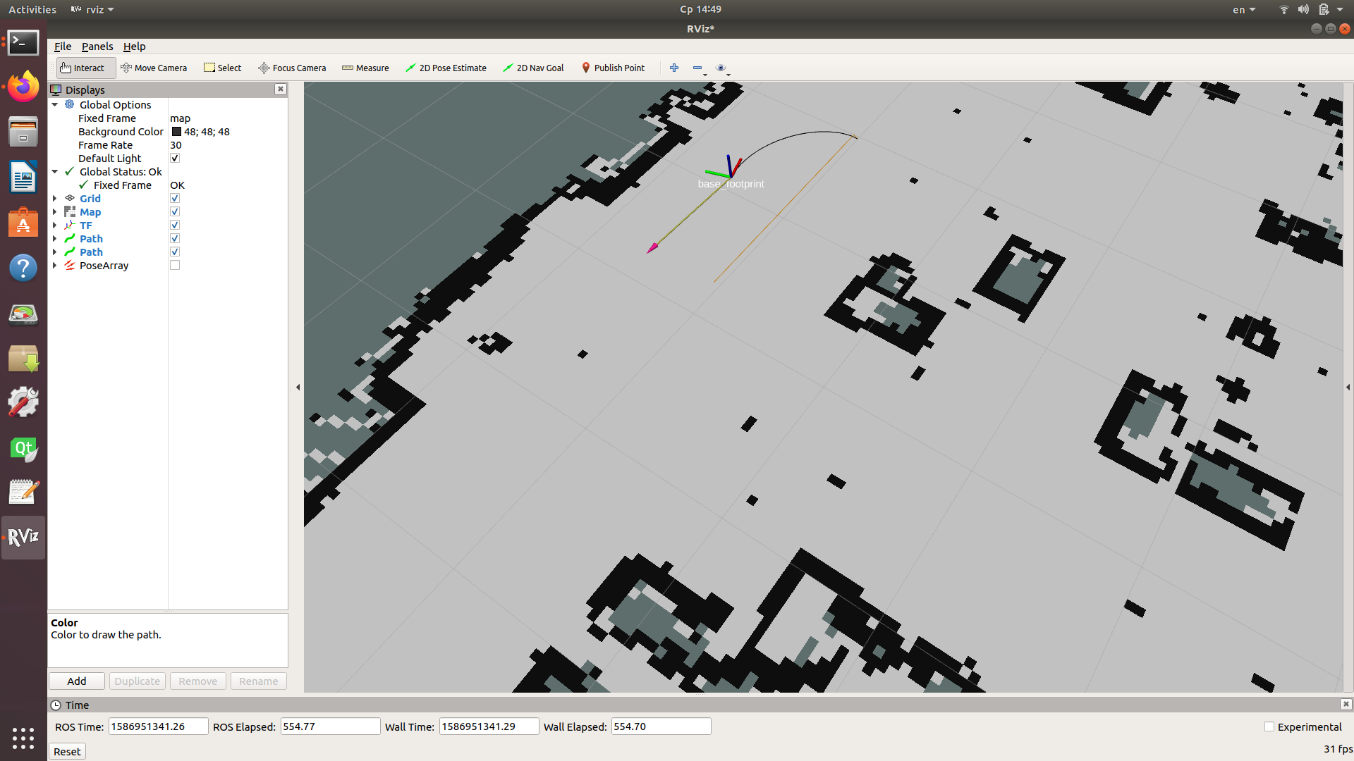Collapse left panel with arrow handle
The image size is (1354, 761).
pos(298,387)
